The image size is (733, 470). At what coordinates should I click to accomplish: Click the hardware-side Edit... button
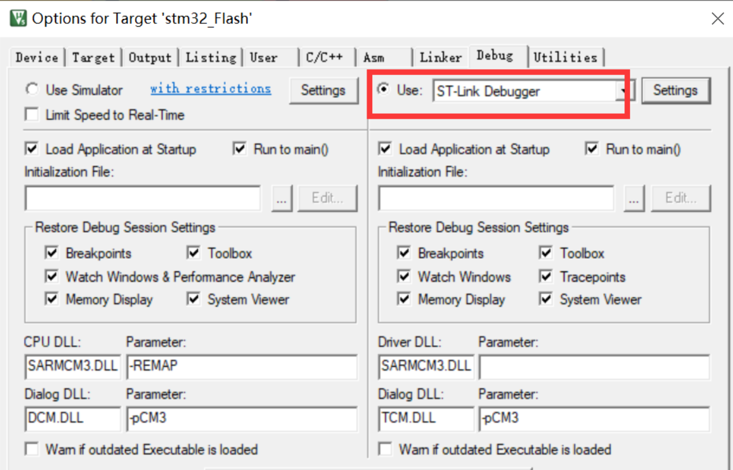click(681, 198)
